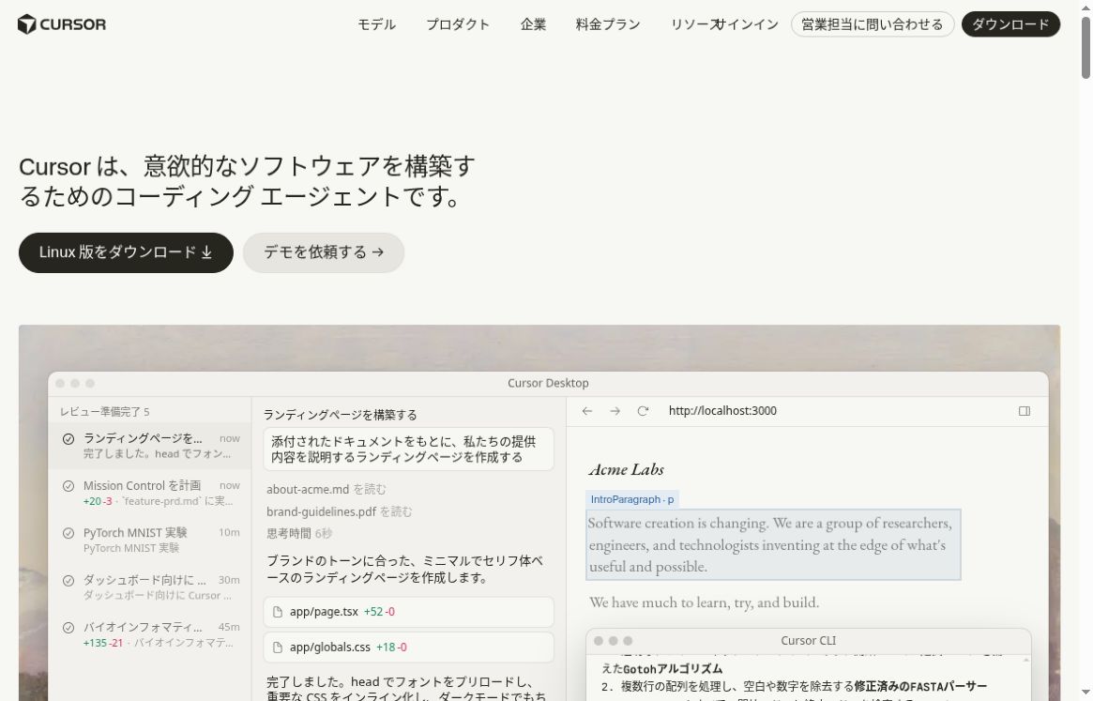This screenshot has height=701, width=1093.
Task: Click check icon beside PyTorch MNIST task
Action: pos(68,534)
